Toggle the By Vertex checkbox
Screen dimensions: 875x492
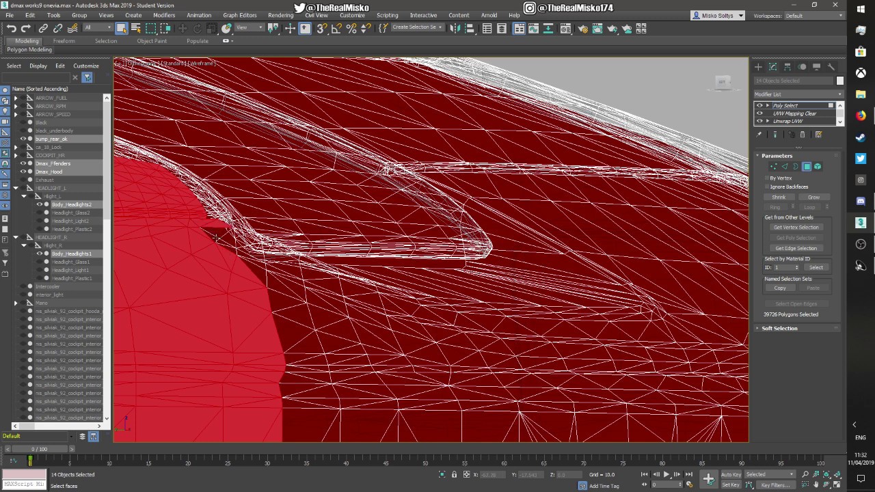[x=767, y=178]
